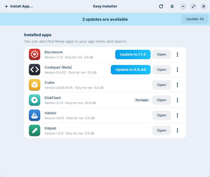The height and width of the screenshot is (177, 210).
Task: Open the Cubix app
Action: click(162, 85)
